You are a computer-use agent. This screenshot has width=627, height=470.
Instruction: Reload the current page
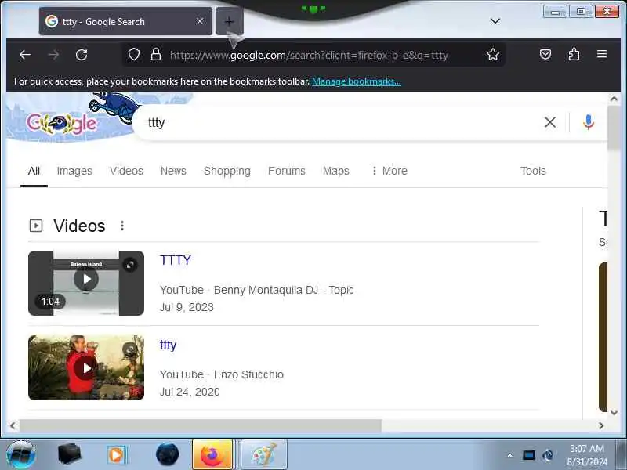coord(82,55)
